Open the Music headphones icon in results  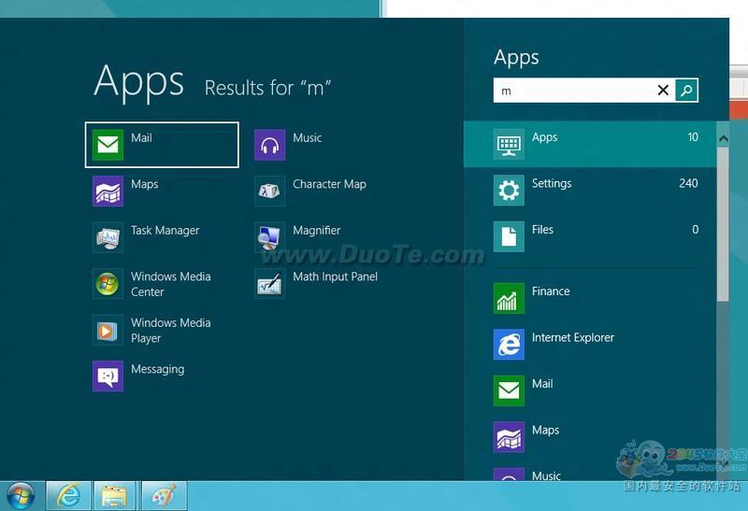(270, 145)
